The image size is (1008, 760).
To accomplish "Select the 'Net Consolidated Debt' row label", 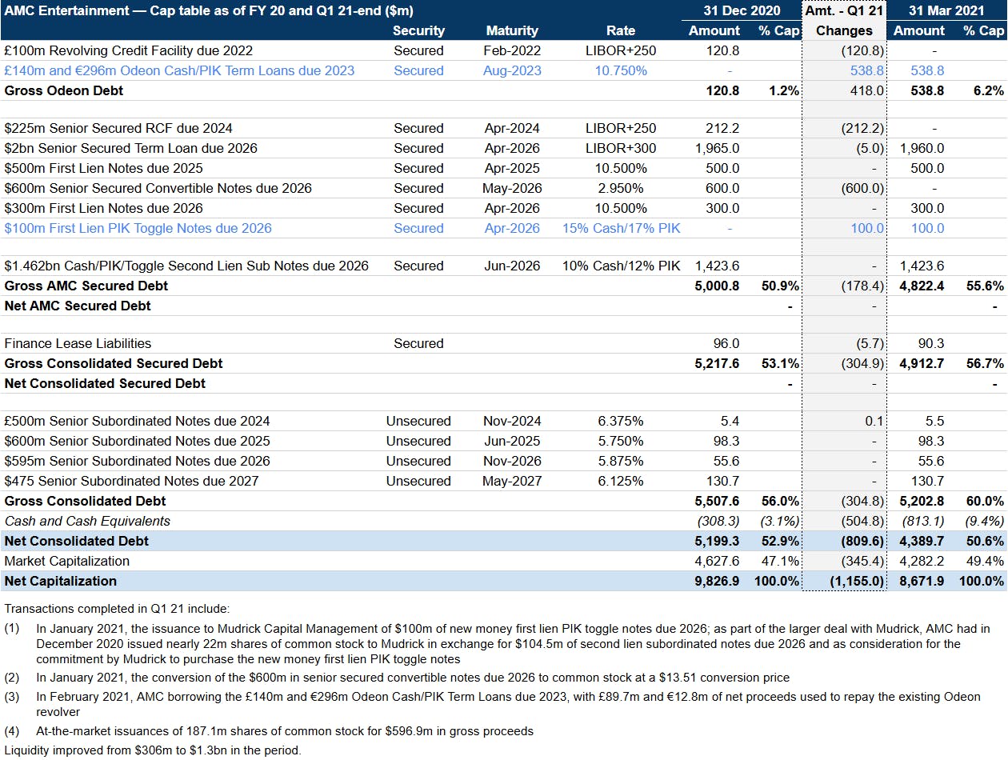I will coord(77,541).
